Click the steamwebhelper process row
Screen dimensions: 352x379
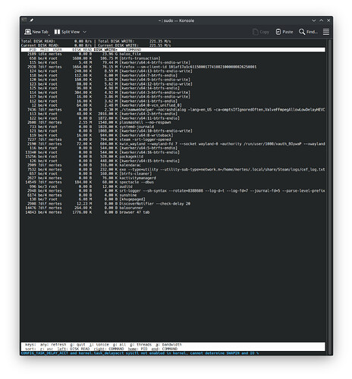tap(173, 110)
